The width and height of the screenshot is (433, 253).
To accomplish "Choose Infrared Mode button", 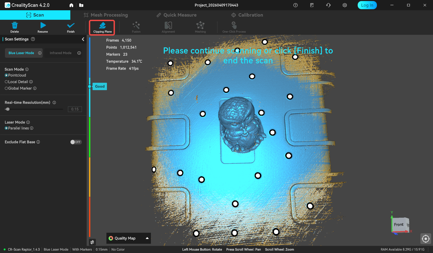I will tap(61, 53).
